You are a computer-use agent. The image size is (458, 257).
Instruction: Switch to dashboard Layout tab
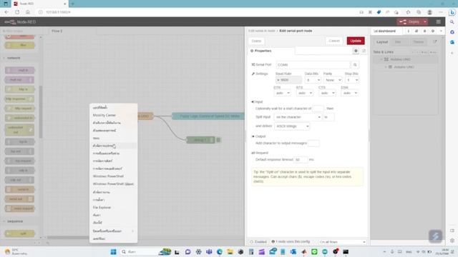click(382, 42)
